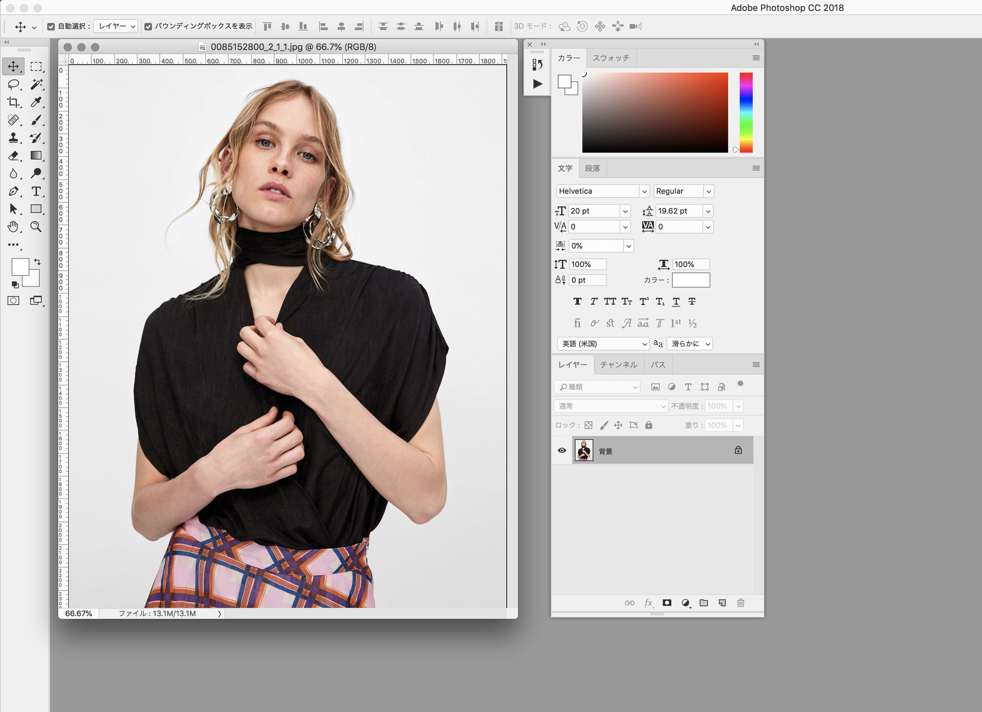Click the Add layer mask icon

point(667,602)
